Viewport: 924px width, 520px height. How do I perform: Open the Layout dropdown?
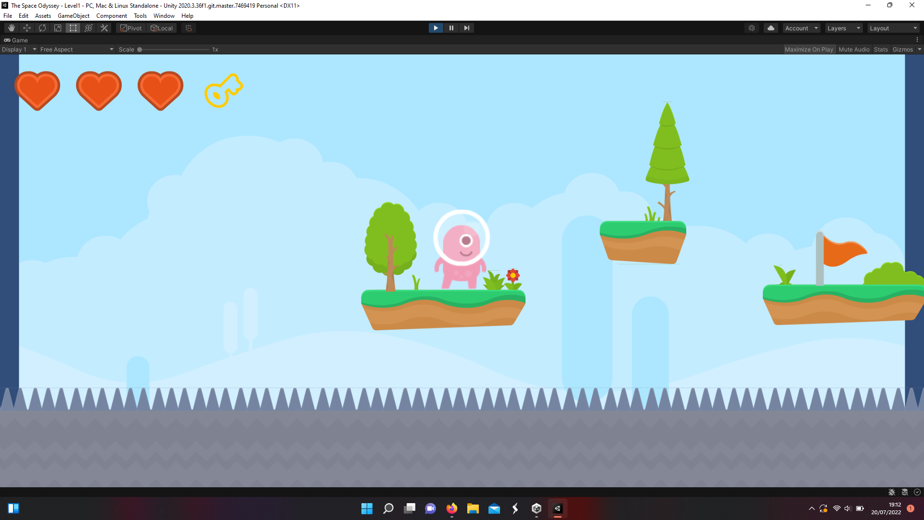point(893,28)
